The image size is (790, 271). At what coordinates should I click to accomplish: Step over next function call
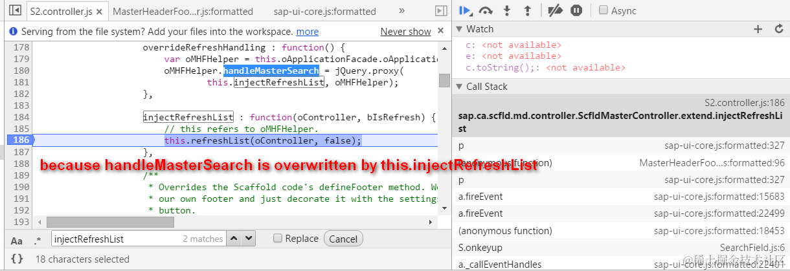(x=486, y=10)
